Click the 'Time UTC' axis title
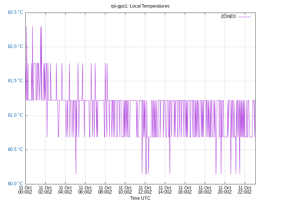Screen dimensions: 281x202 (140, 198)
